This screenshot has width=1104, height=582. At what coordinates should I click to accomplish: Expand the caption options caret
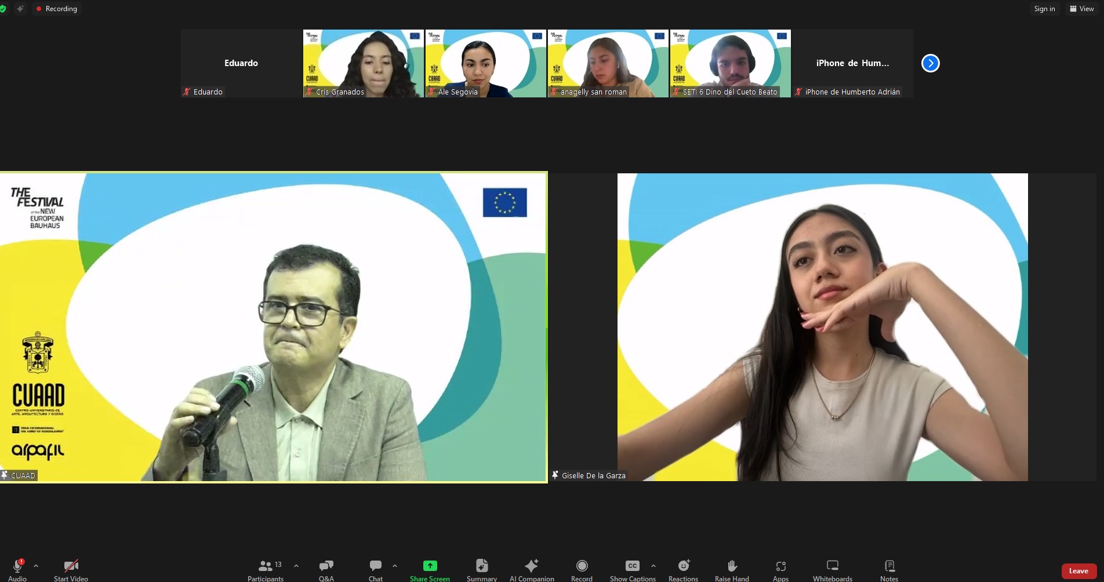[653, 566]
